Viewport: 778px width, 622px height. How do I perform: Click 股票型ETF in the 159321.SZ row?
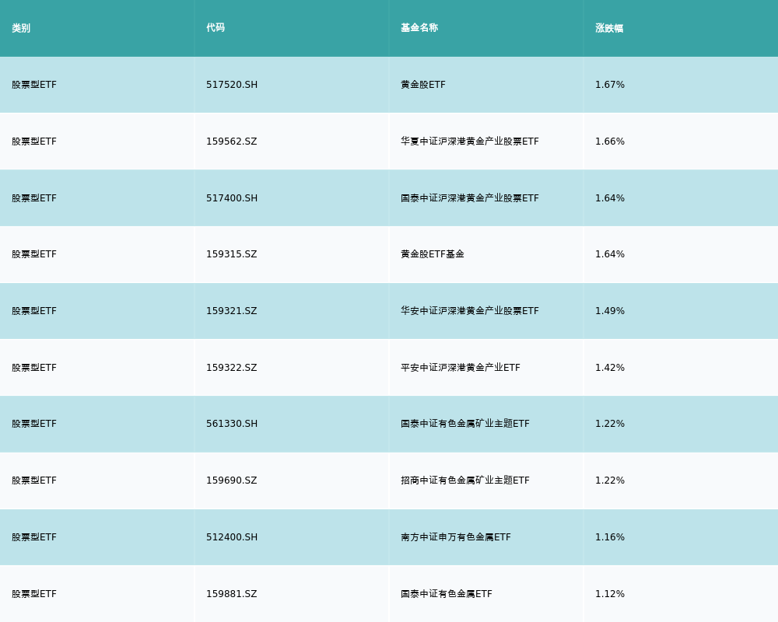pyautogui.click(x=34, y=311)
